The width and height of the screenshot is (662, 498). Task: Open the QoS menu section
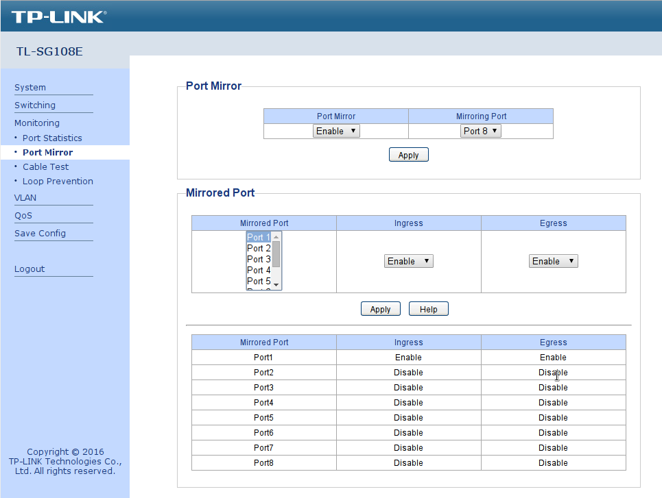click(23, 216)
